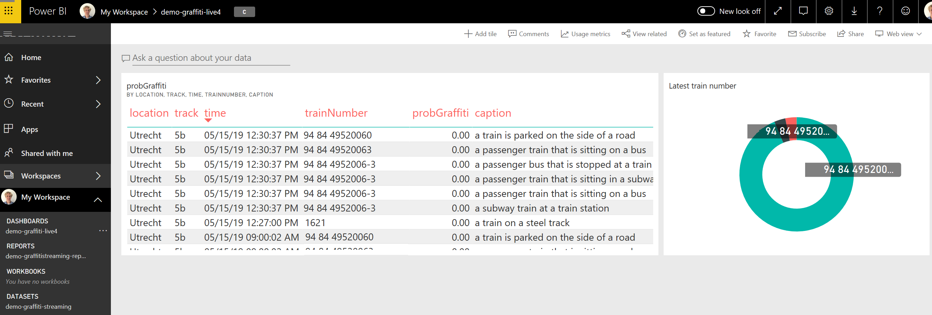Open the notifications icon in header
Screen dimensions: 932x315
(803, 11)
